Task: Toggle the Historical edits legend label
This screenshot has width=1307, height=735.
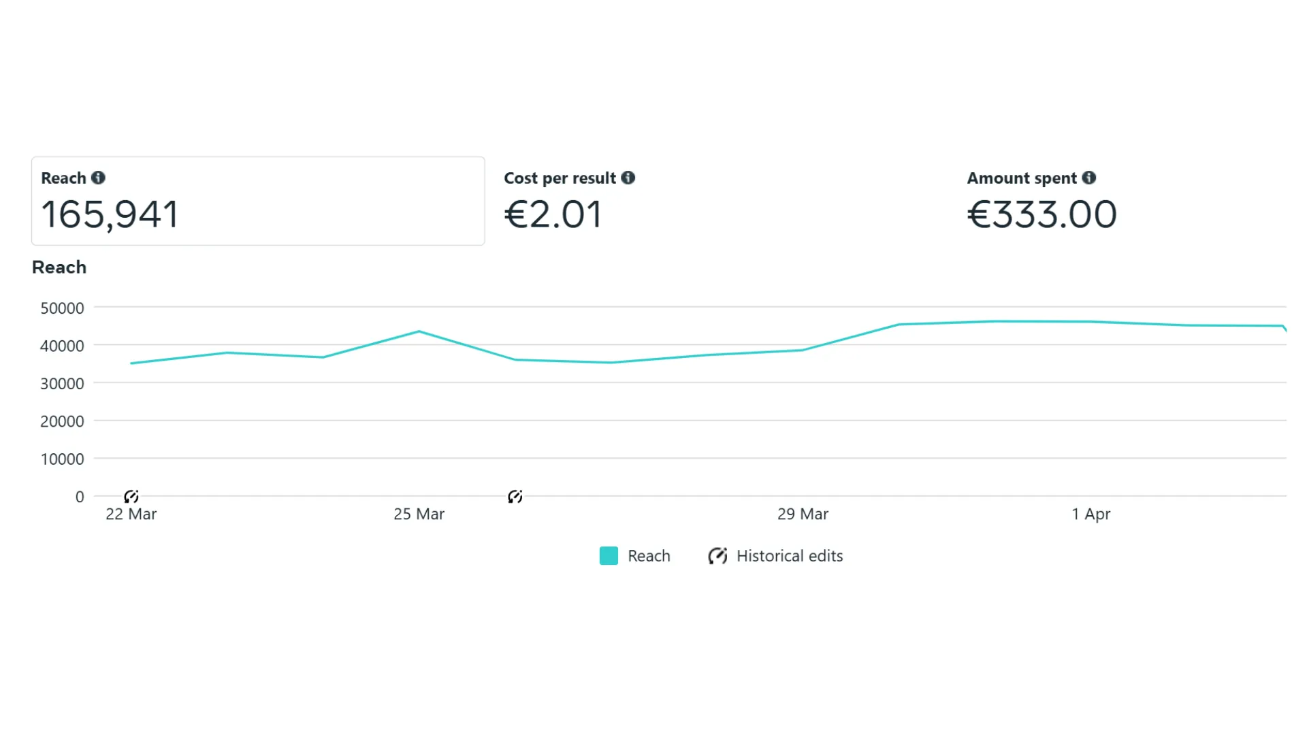Action: point(790,556)
